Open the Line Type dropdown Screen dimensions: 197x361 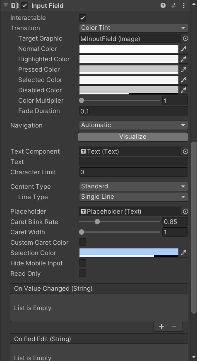pyautogui.click(x=134, y=197)
